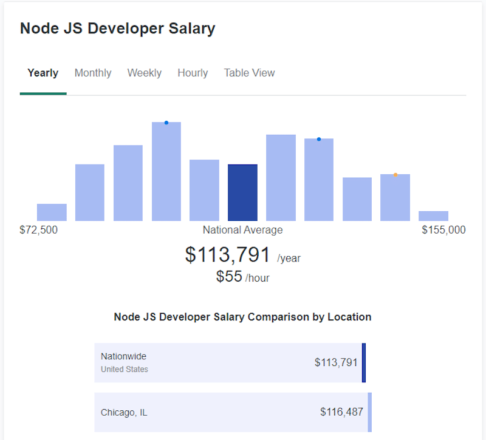Open the Table View tab
The height and width of the screenshot is (440, 486).
pyautogui.click(x=249, y=72)
